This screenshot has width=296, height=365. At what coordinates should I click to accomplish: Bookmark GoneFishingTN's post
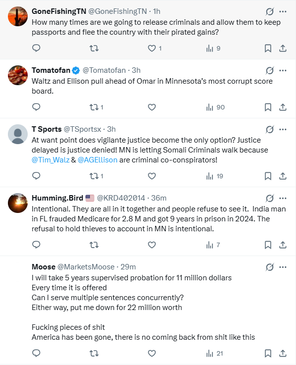[x=268, y=48]
